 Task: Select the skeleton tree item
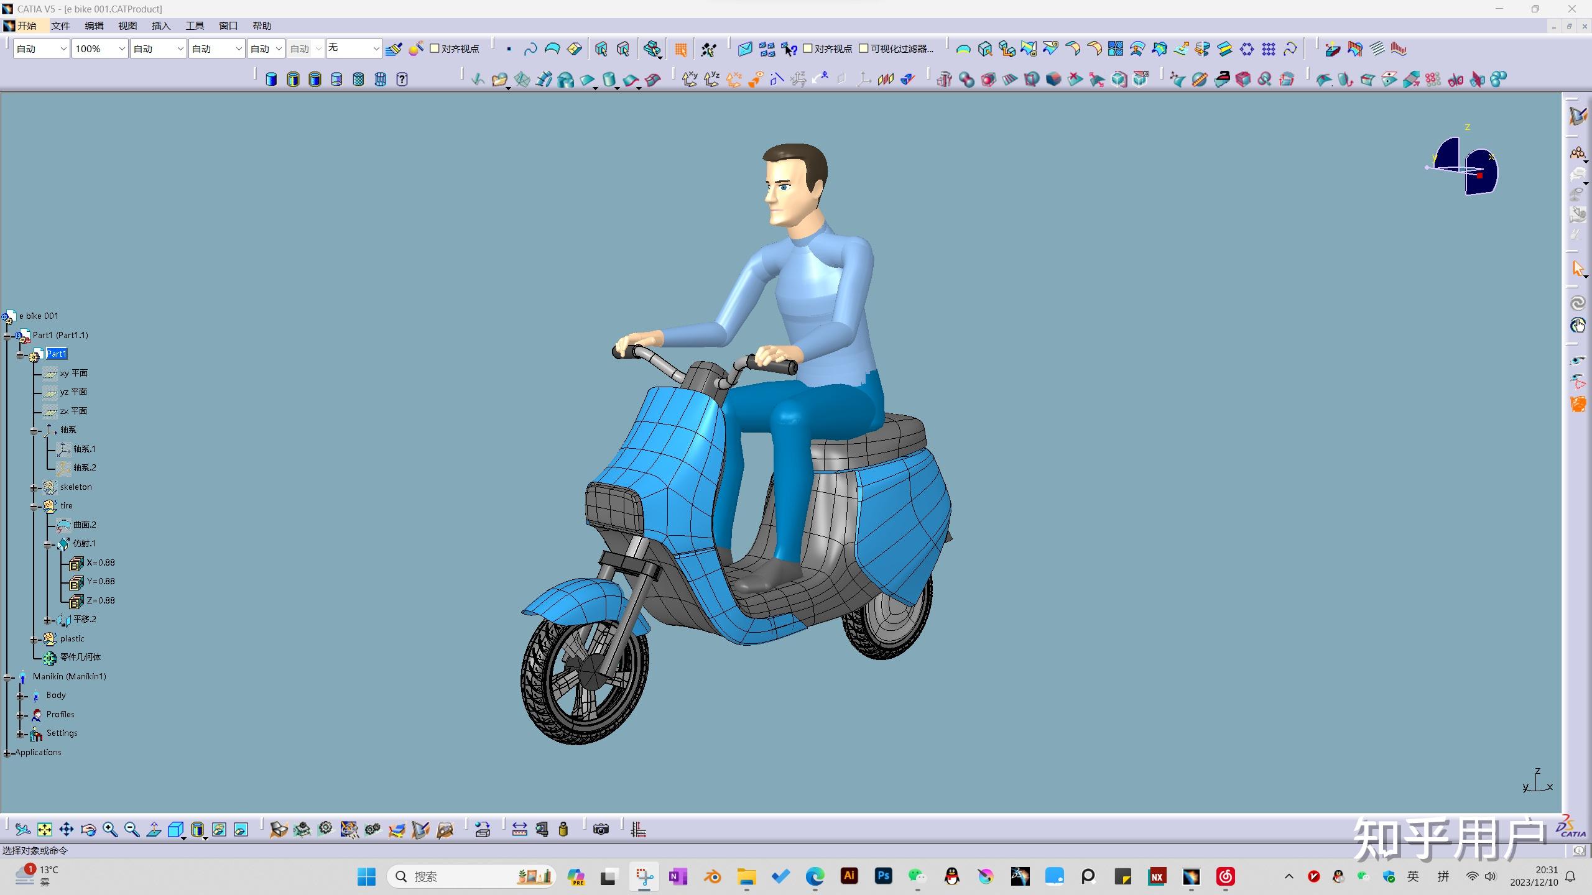[x=75, y=487]
